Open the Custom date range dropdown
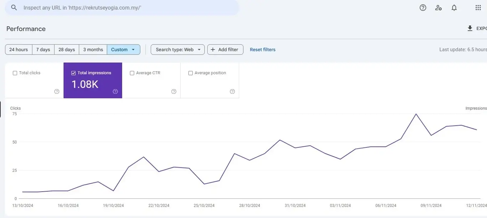Viewport: 487px width, 218px height. point(123,49)
